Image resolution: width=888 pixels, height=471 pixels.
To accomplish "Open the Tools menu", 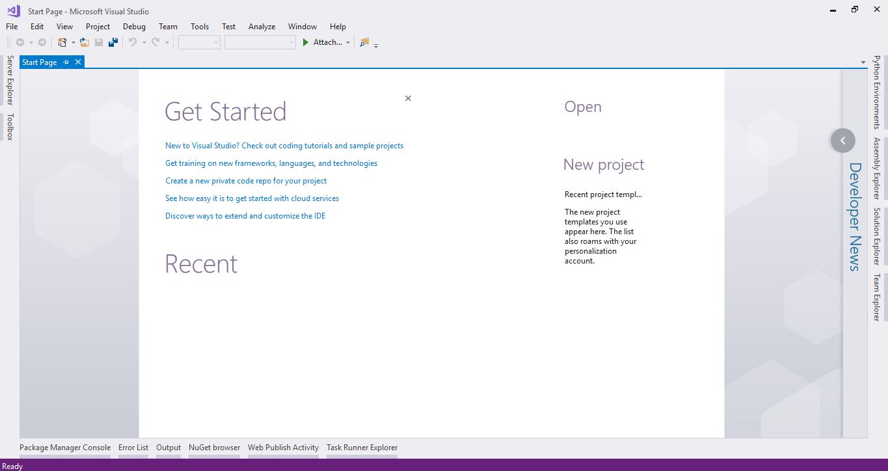I will click(x=200, y=27).
